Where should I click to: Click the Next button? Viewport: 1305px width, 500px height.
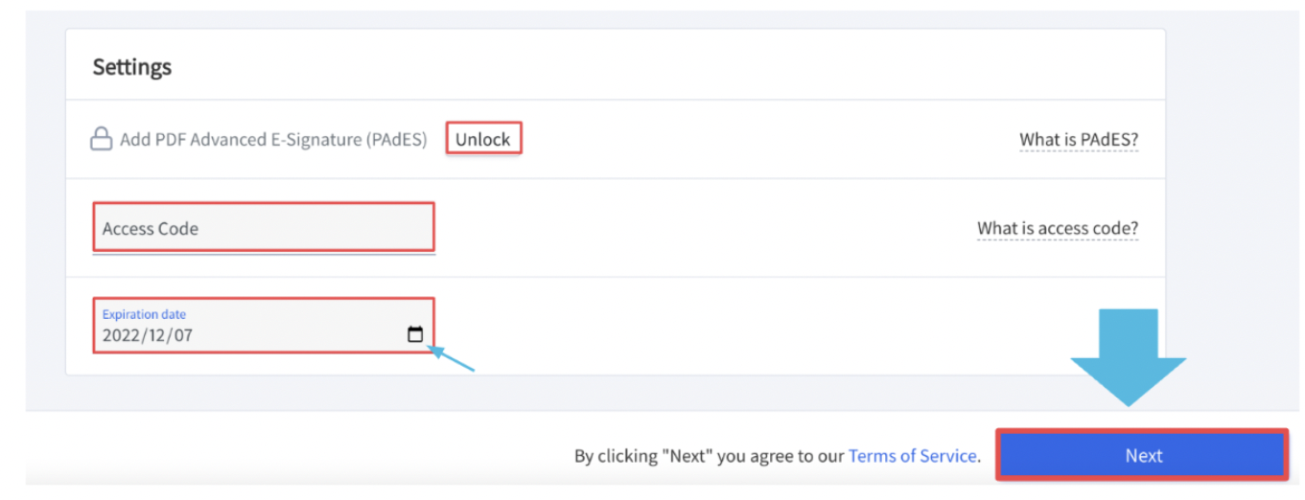(x=1143, y=456)
